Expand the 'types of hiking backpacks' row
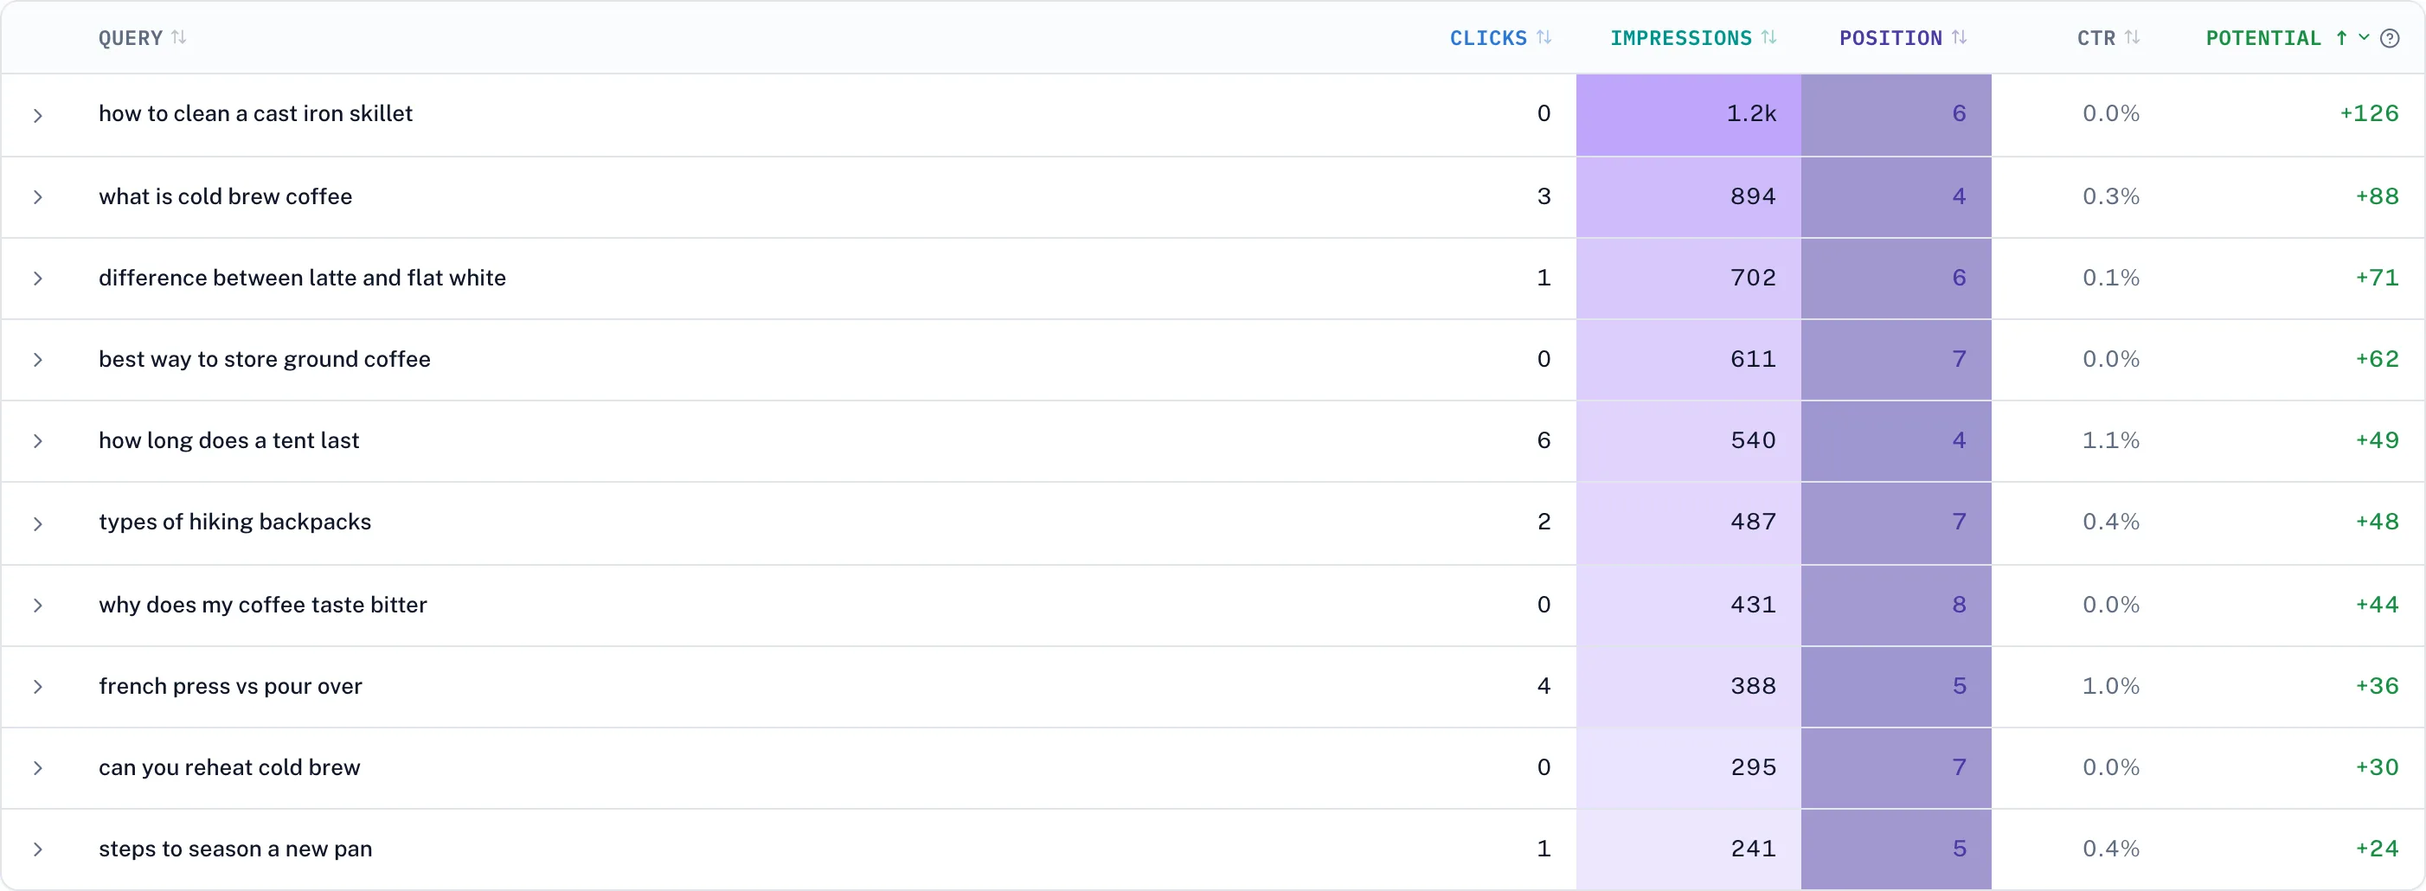The width and height of the screenshot is (2426, 891). point(38,522)
